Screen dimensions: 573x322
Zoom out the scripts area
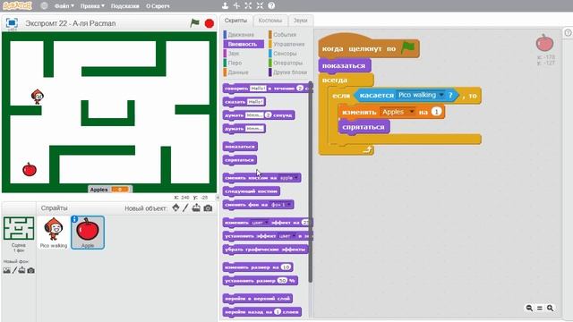(529, 308)
